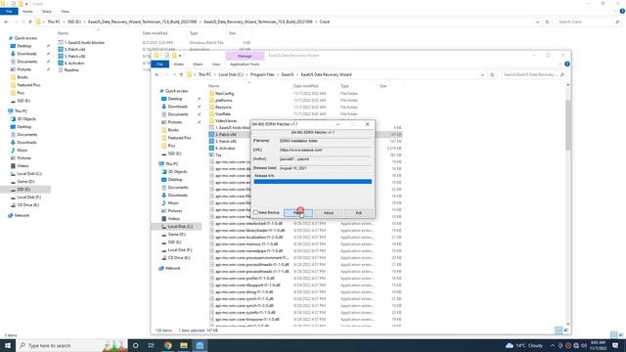
Task: Open Home tab in EaseUS Data Recovery Wizard window
Action: pyautogui.click(x=178, y=64)
